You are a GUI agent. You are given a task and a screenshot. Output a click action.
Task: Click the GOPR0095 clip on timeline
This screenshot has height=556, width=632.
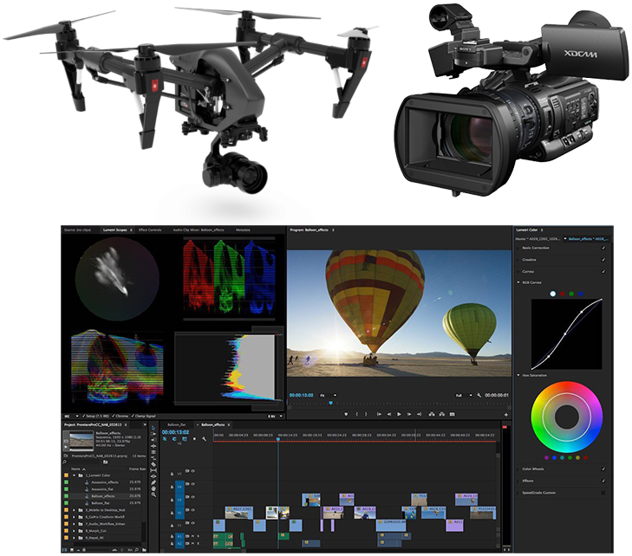391,525
